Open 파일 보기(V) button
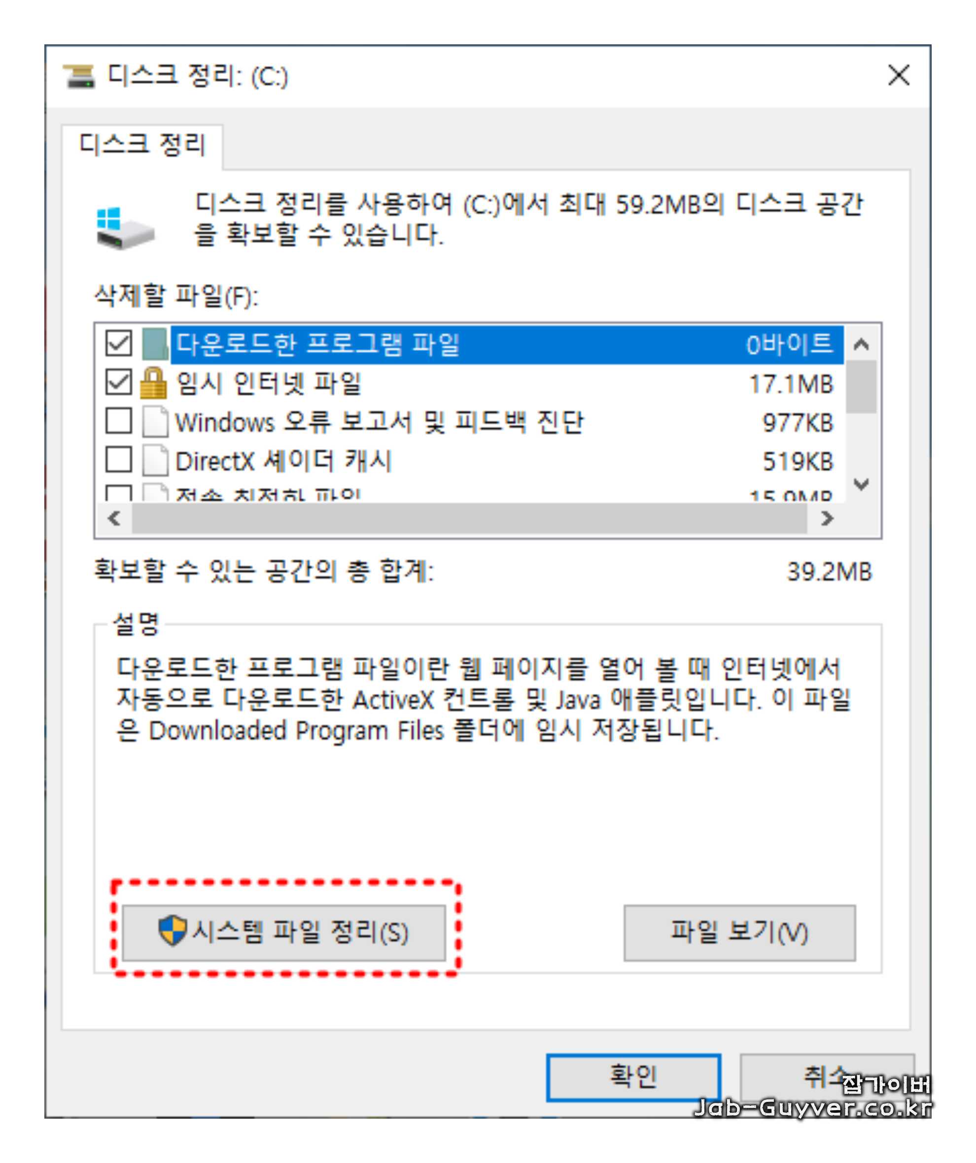976x1163 pixels. pos(739,932)
